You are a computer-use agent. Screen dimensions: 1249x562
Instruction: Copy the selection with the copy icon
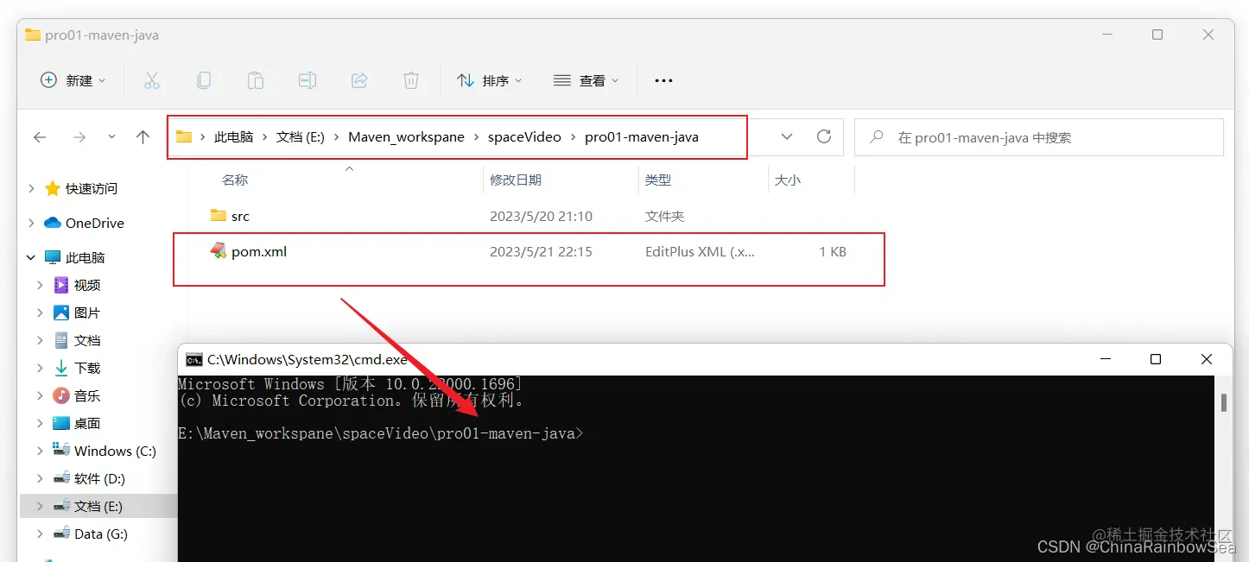pyautogui.click(x=204, y=79)
